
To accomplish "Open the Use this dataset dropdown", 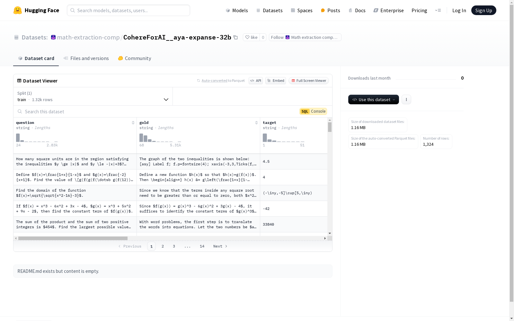I will 374,100.
